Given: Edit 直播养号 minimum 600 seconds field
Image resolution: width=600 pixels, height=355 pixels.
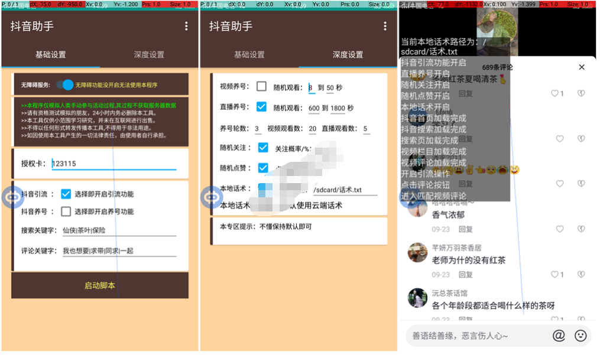Looking at the screenshot, I should 314,108.
